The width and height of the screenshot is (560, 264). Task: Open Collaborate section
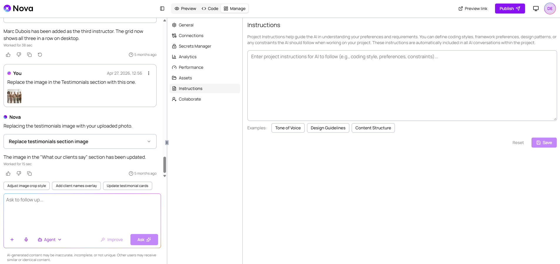205,99
